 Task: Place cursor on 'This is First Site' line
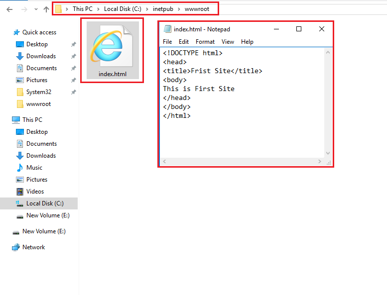click(x=199, y=89)
